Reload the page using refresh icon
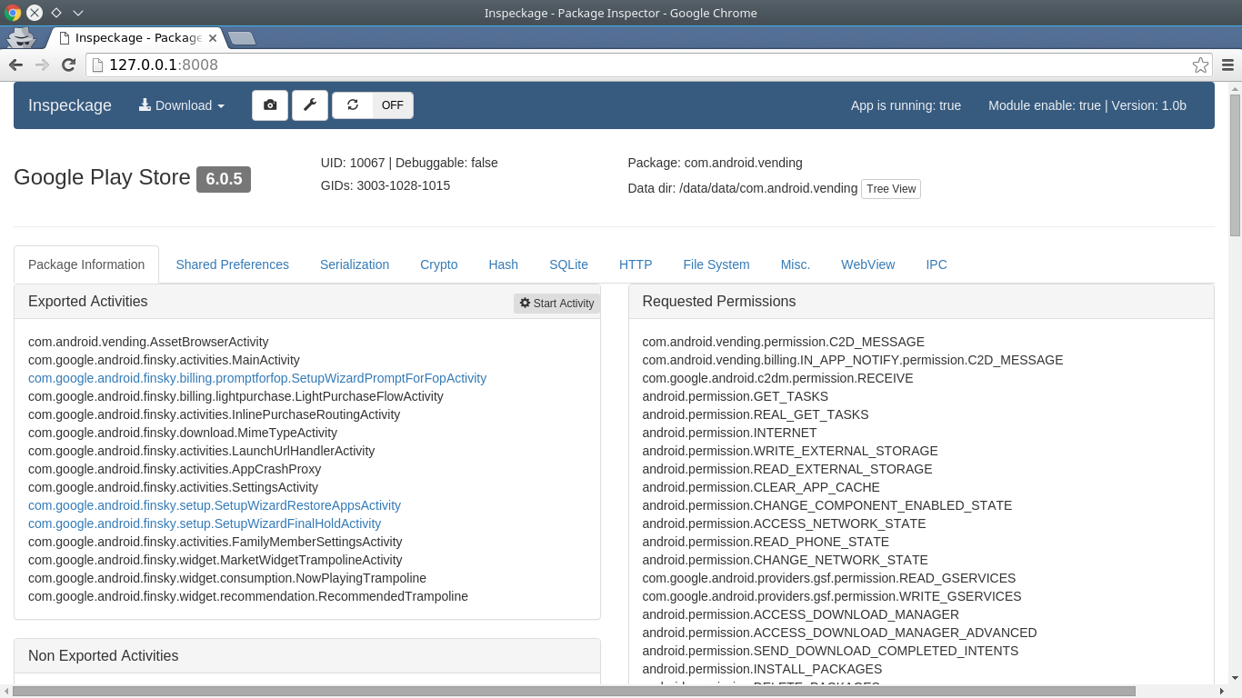 pos(68,65)
